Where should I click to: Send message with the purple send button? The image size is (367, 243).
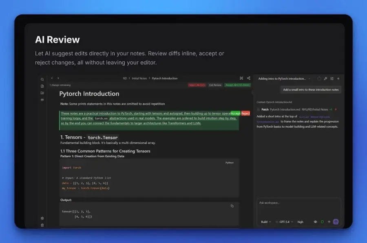coord(336,222)
